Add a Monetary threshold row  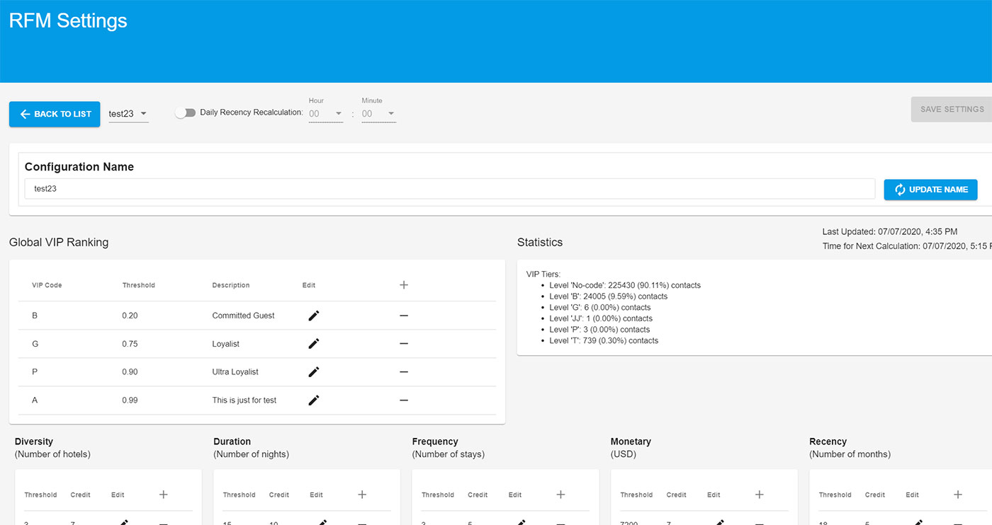tap(759, 495)
